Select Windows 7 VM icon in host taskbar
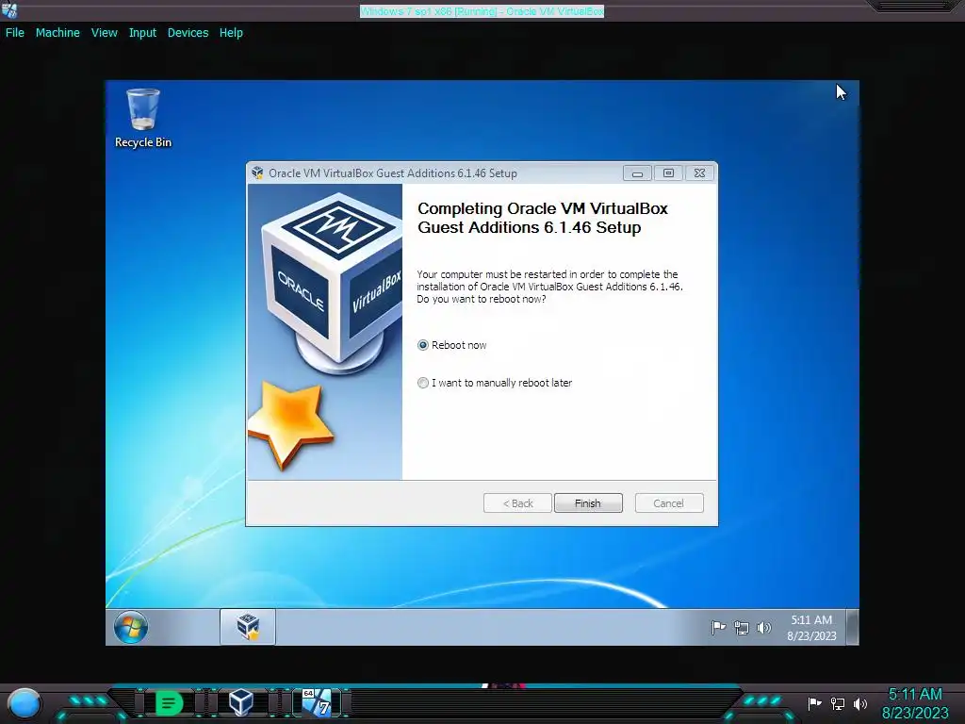 [x=317, y=702]
